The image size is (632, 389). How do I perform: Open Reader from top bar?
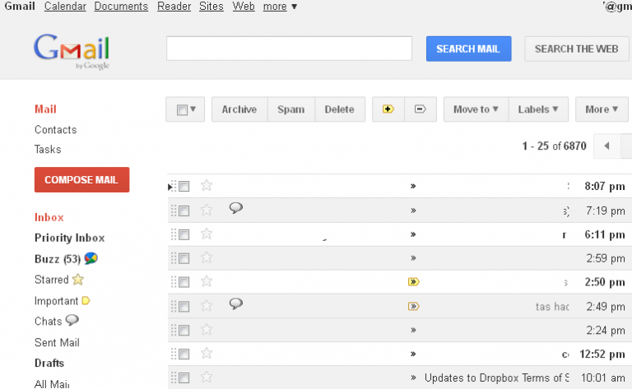coord(174,7)
